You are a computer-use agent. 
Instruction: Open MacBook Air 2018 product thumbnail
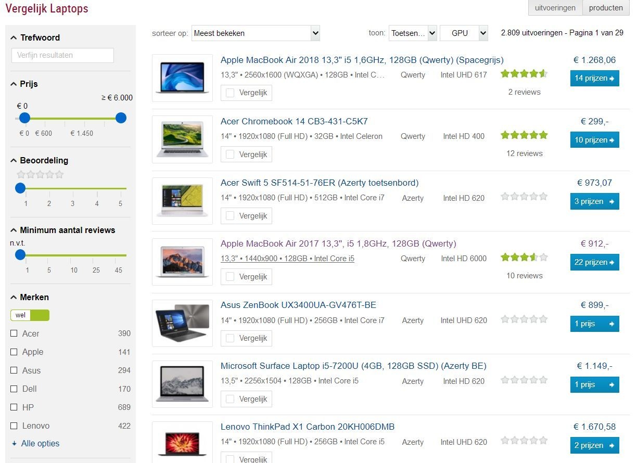coord(182,78)
